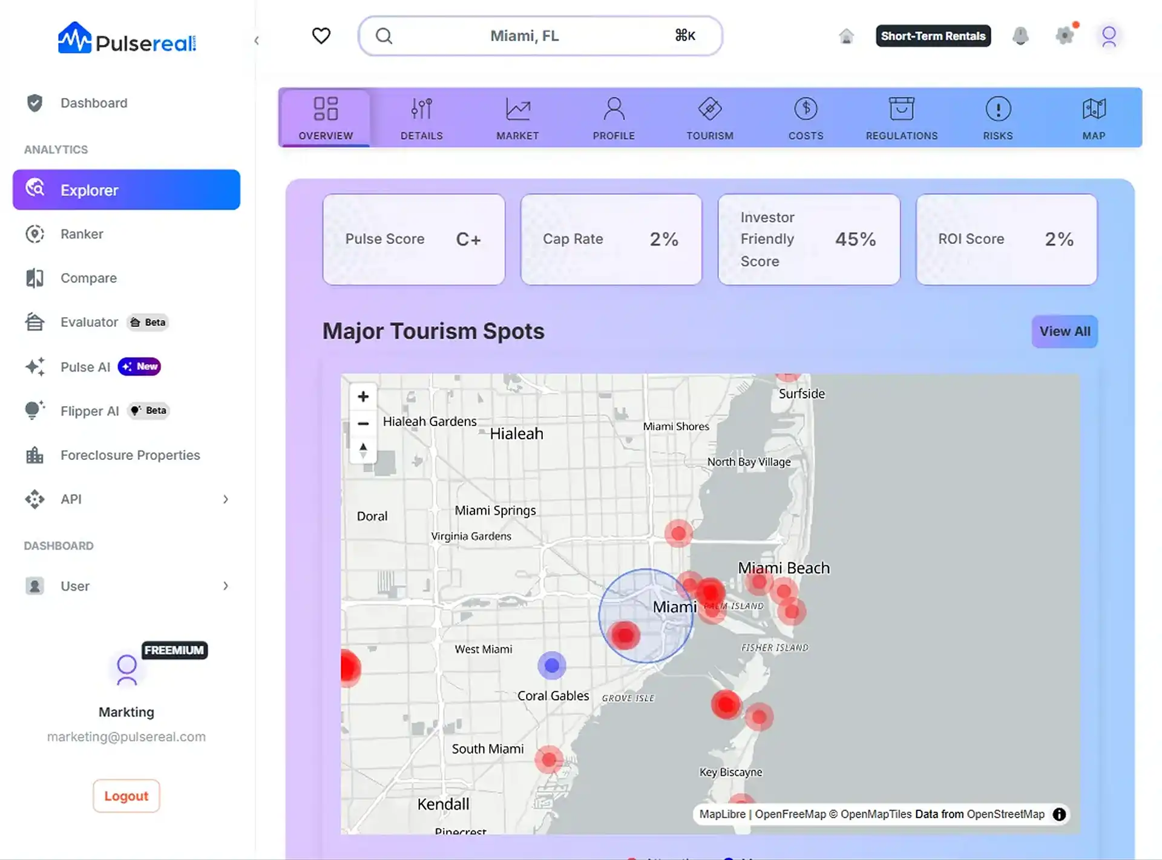The image size is (1162, 860).
Task: Click the ROI Score card
Action: 1006,239
